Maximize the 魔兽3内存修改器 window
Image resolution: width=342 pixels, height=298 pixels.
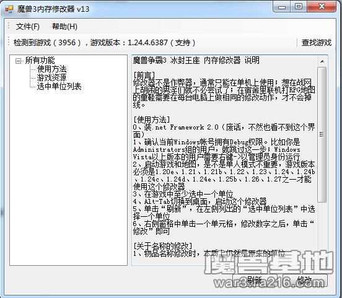(x=299, y=7)
